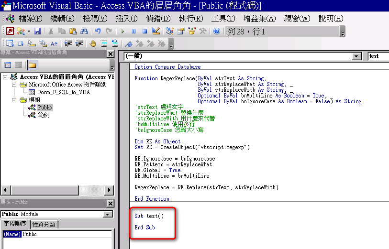The width and height of the screenshot is (389, 249).
Task: Open the 編輯(E) menu
Action: [x=62, y=19]
